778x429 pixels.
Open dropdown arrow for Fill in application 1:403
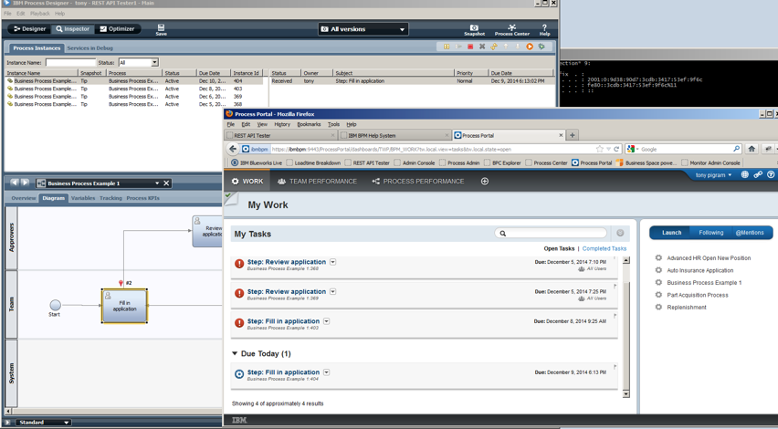[327, 321]
